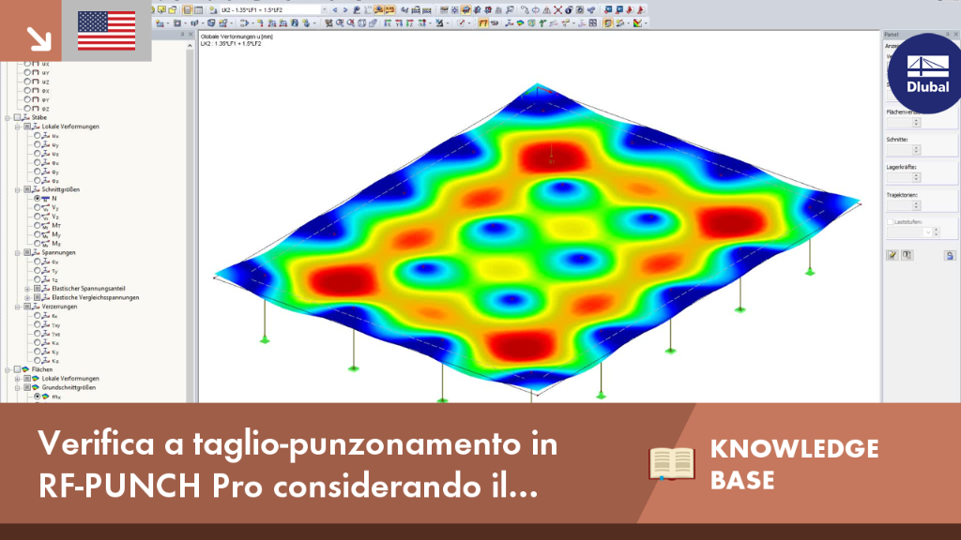Viewport: 961px width, 540px height.
Task: Select κx radio under Verzerrungen
Action: [38, 343]
